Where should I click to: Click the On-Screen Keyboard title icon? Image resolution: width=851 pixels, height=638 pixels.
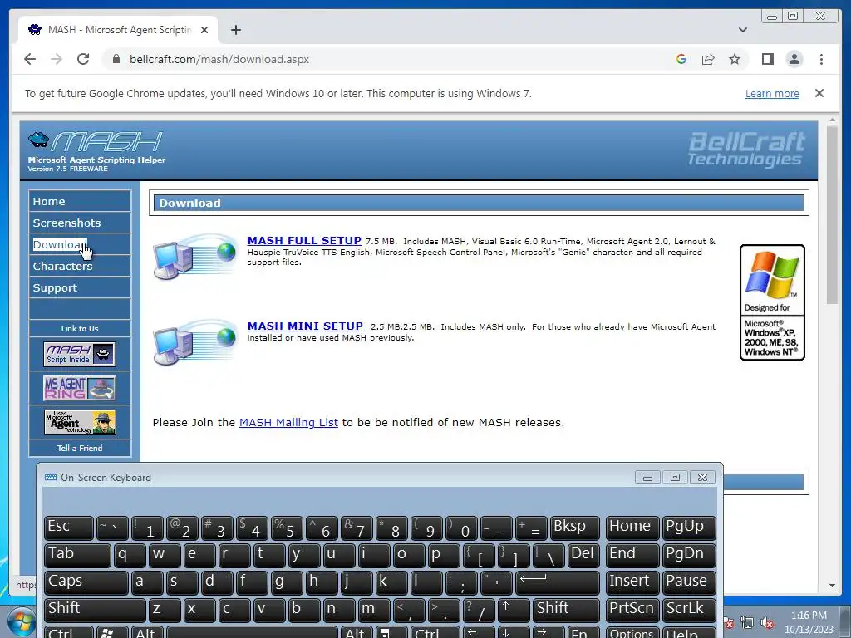pos(51,478)
